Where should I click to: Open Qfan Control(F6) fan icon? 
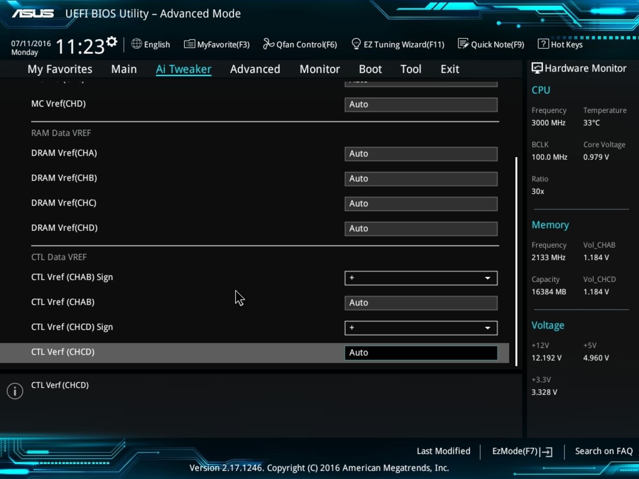click(x=268, y=44)
